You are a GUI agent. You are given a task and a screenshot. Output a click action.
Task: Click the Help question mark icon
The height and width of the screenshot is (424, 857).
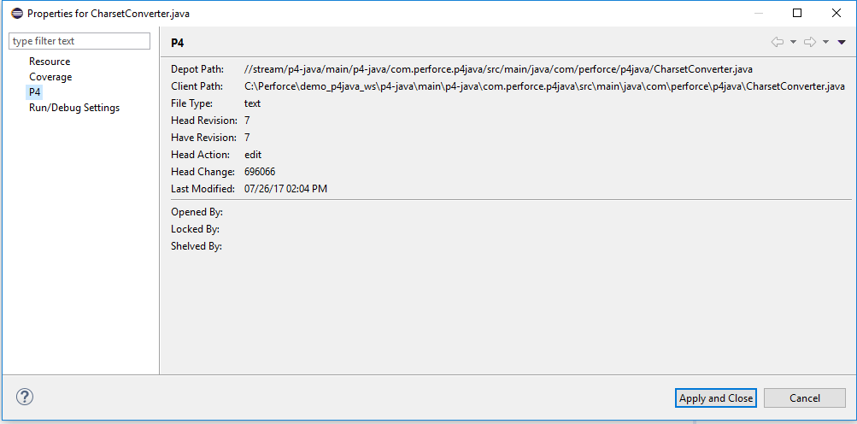pyautogui.click(x=25, y=397)
